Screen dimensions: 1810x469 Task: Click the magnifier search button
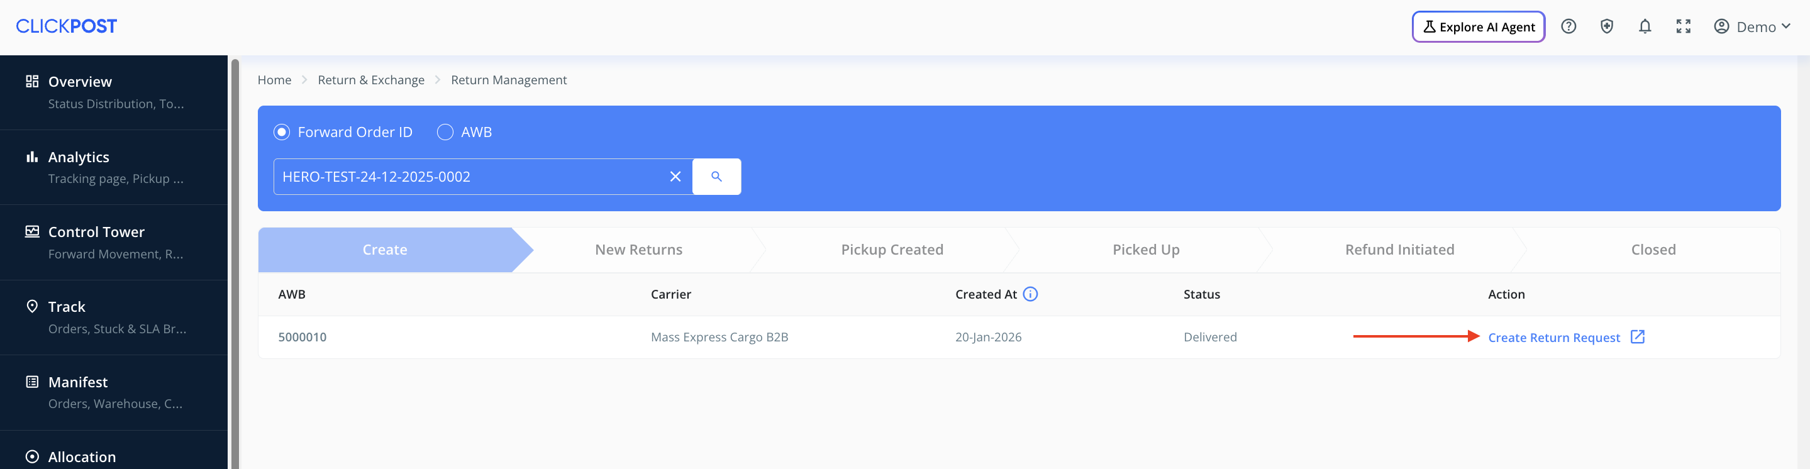tap(717, 176)
